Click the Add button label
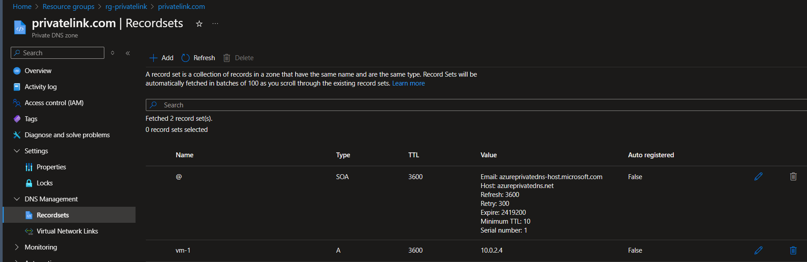The image size is (807, 262). pos(167,58)
